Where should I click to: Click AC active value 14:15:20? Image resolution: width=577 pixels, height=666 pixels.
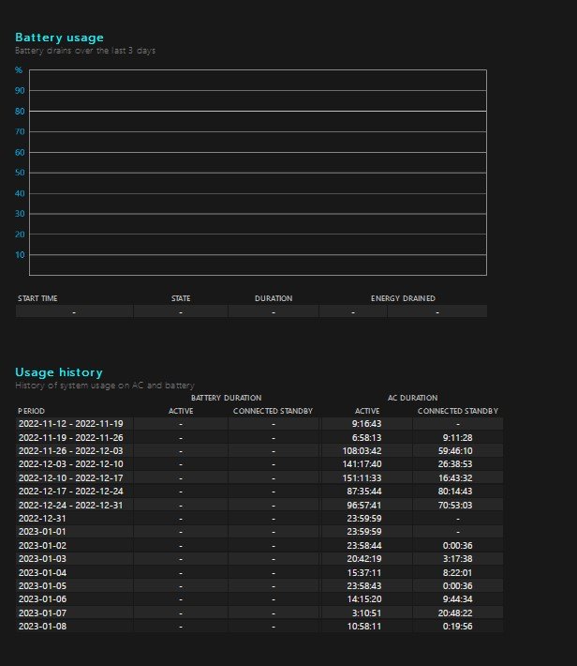[x=364, y=599]
